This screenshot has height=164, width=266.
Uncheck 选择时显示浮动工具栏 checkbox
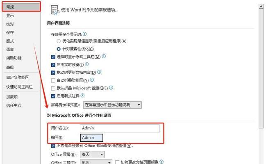[53, 57]
